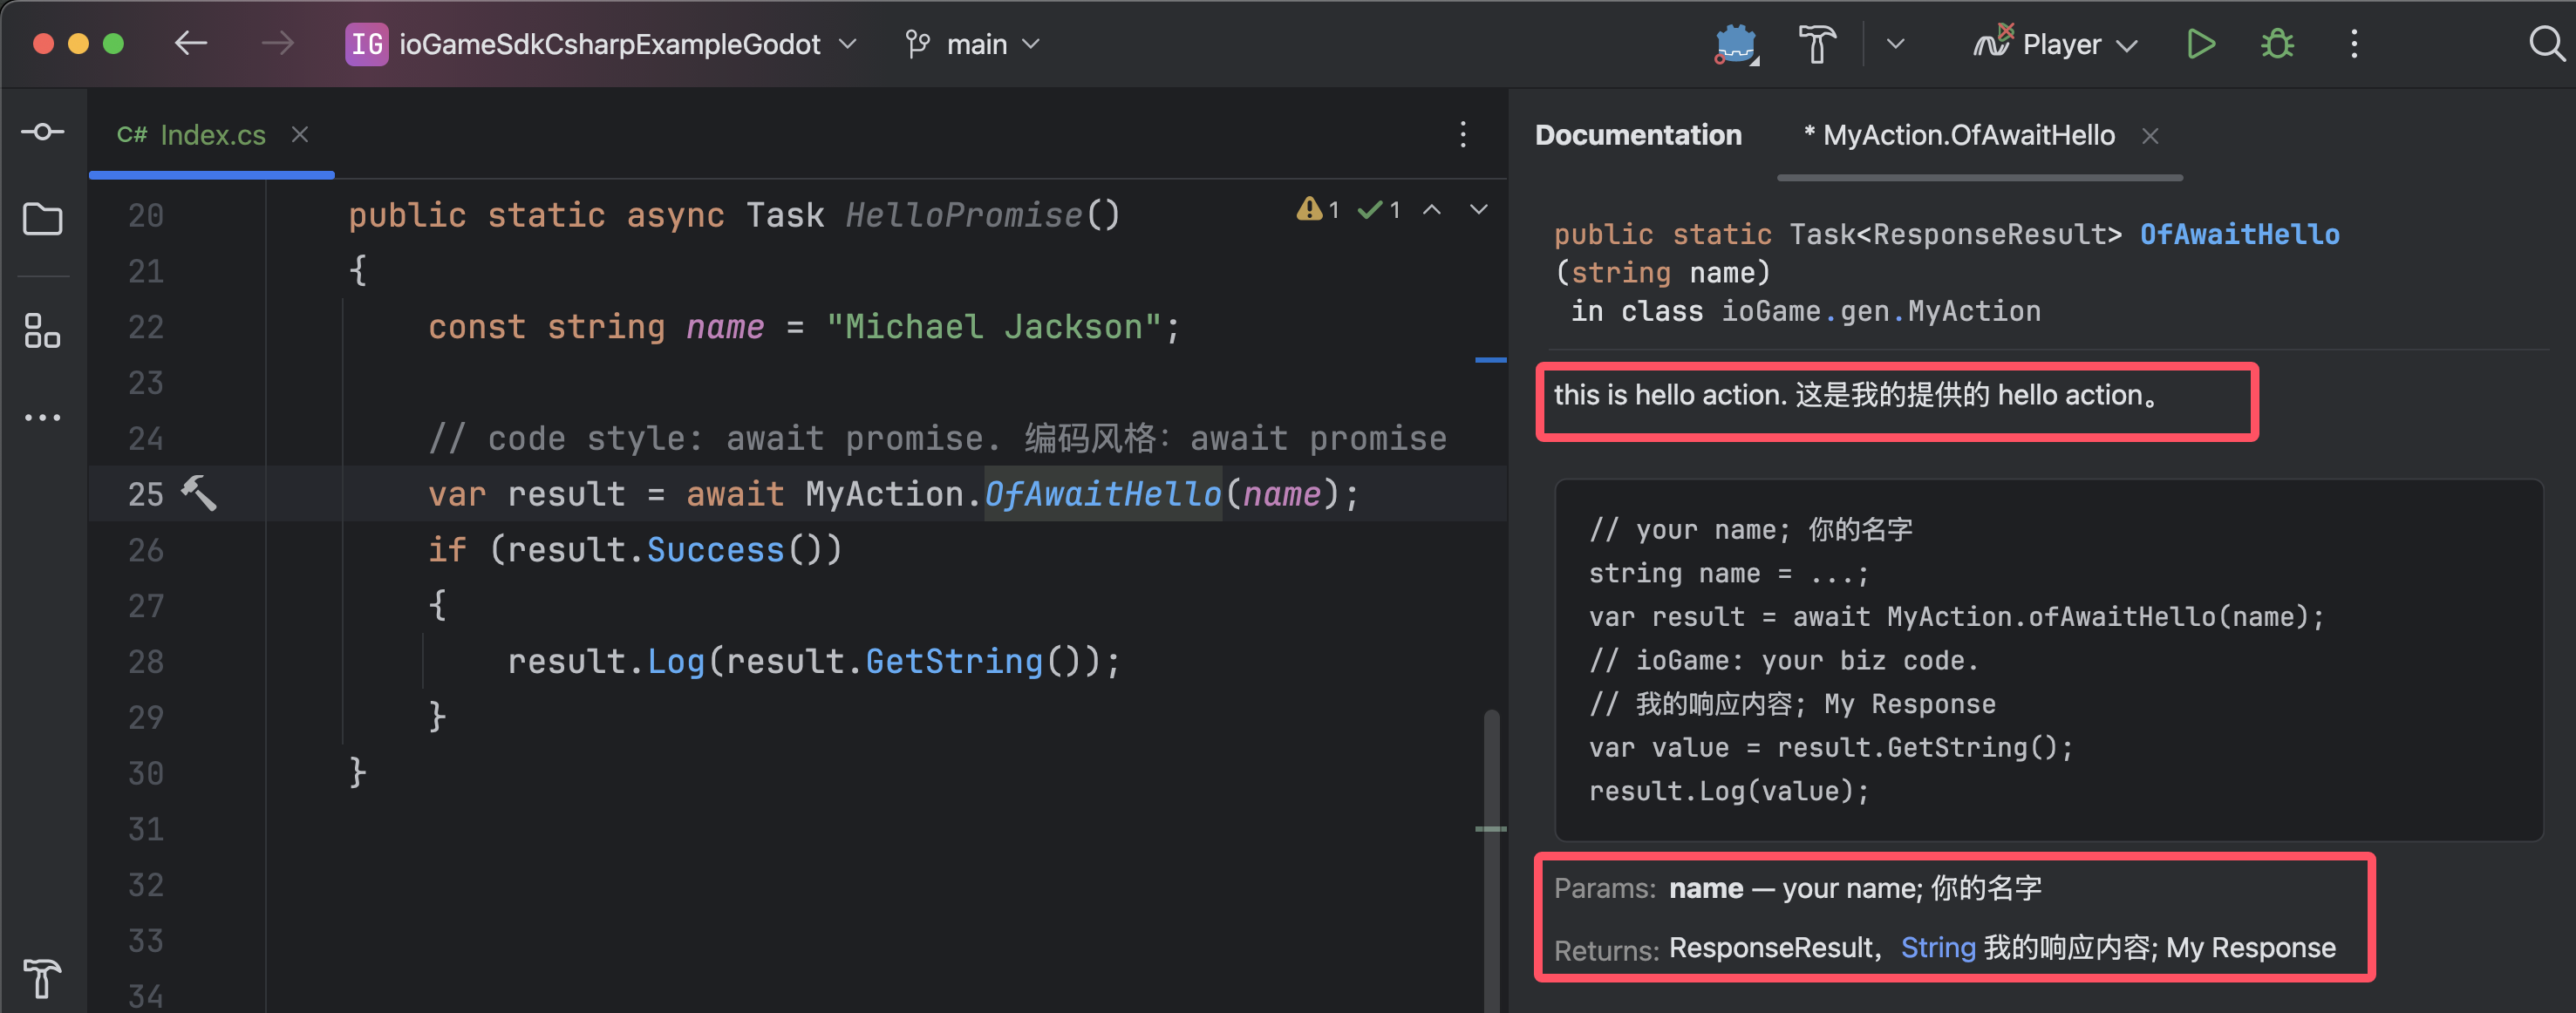Start debugging with the bug icon
Screen dimensions: 2576x1013
(2277, 45)
